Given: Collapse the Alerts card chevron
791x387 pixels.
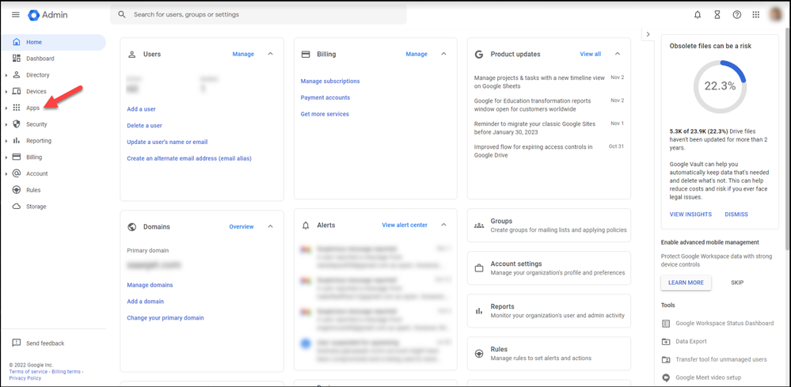Looking at the screenshot, I should pos(444,225).
